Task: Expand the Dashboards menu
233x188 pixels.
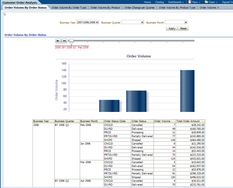Action: 176,2
